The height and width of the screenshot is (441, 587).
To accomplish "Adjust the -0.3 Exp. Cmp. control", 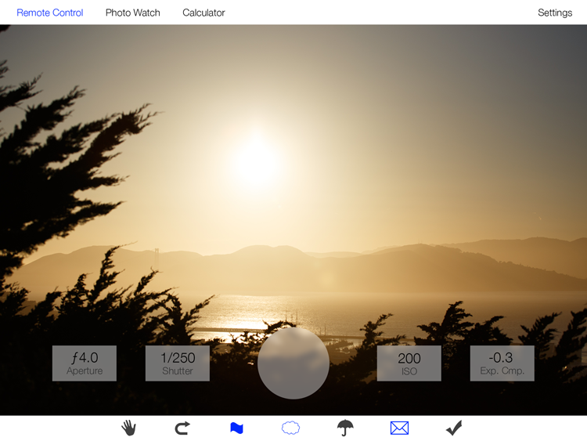I will click(x=502, y=363).
